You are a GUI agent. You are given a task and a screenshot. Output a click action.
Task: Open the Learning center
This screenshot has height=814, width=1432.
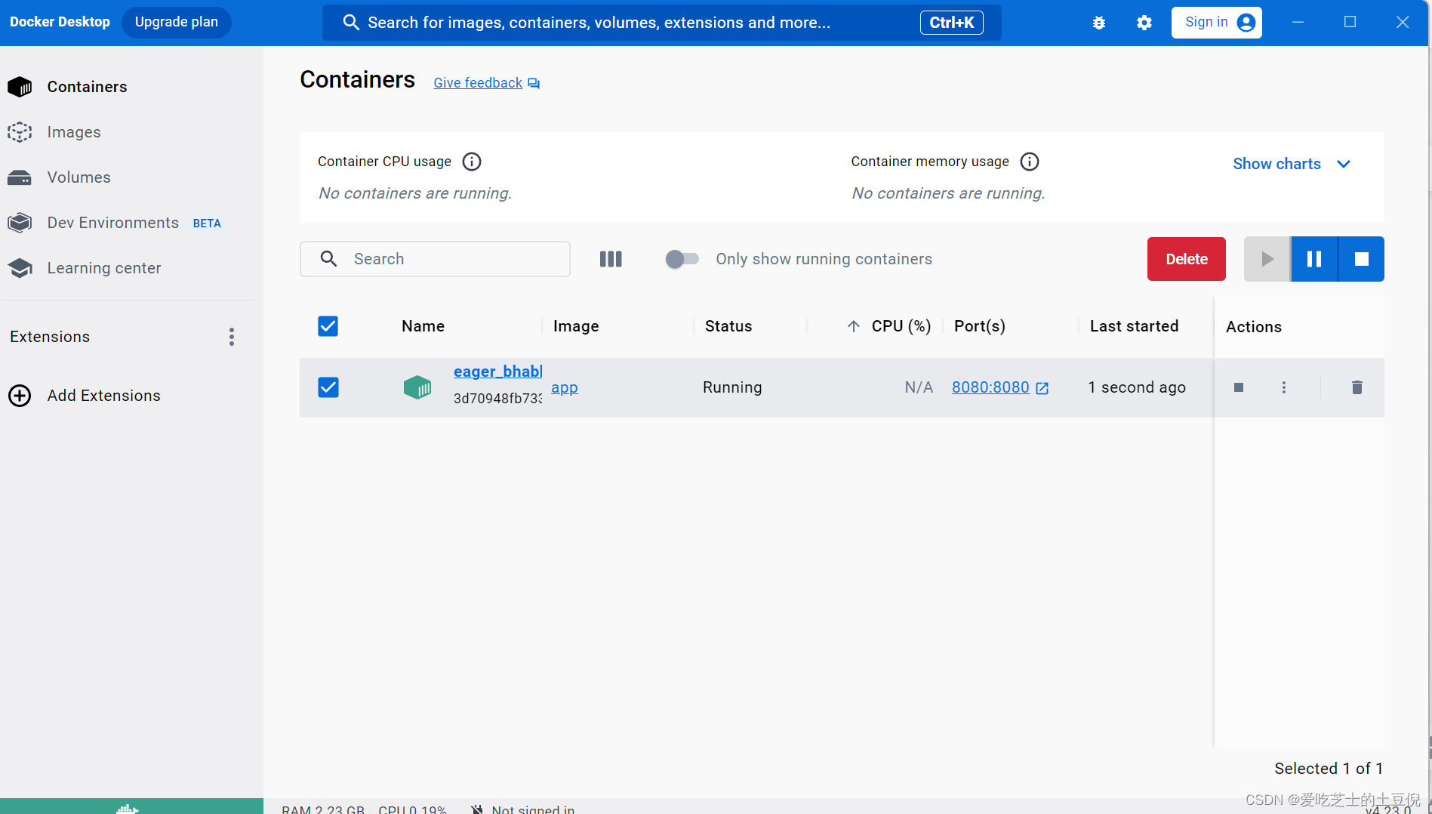pyautogui.click(x=104, y=267)
